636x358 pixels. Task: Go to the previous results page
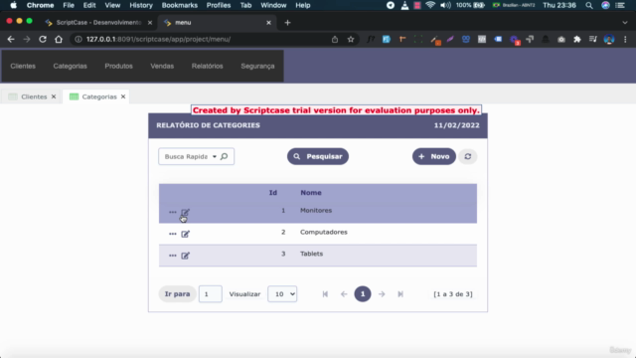pyautogui.click(x=344, y=294)
